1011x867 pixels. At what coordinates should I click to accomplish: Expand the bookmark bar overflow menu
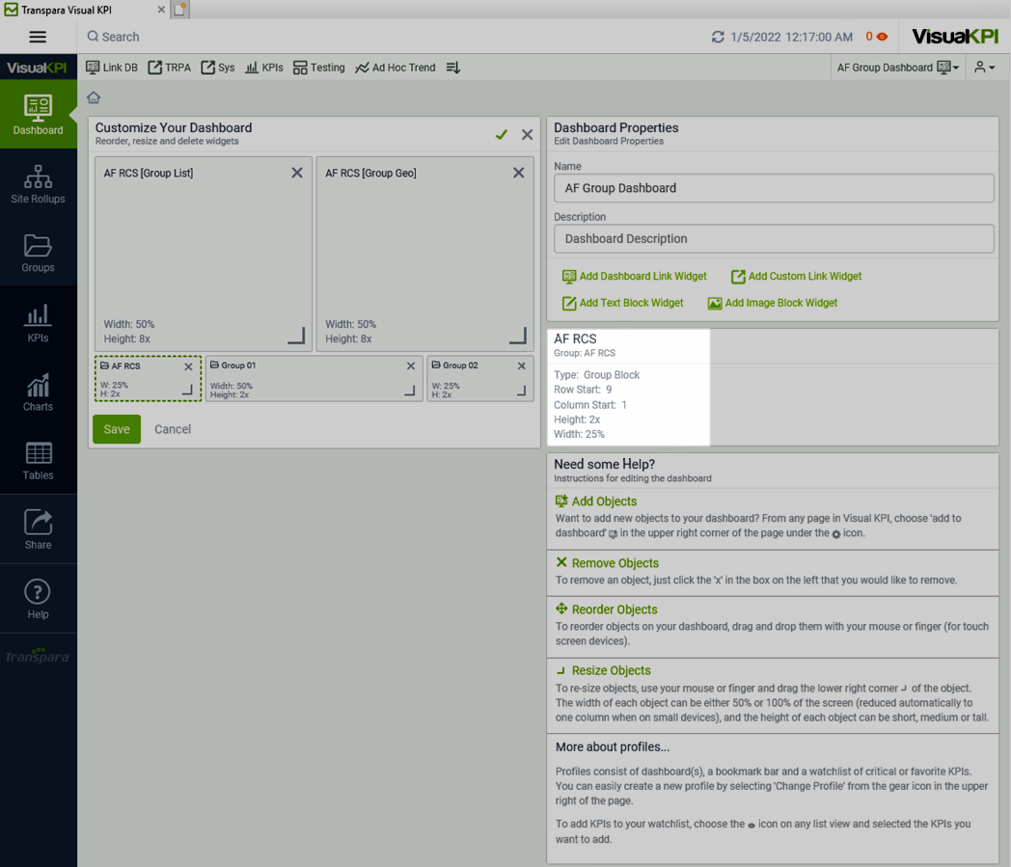[x=453, y=68]
